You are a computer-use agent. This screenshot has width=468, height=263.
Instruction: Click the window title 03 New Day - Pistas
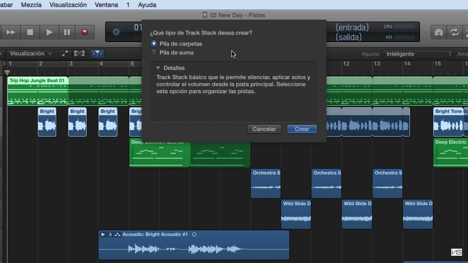click(237, 15)
